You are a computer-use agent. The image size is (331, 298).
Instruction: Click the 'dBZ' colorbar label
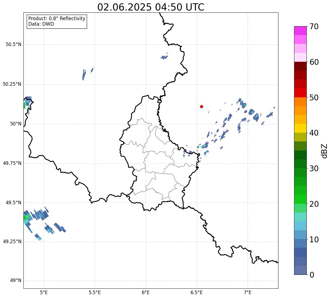[x=324, y=151]
